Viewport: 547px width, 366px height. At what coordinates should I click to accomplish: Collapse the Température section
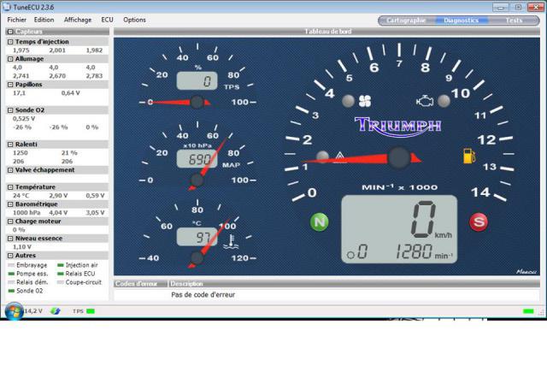point(10,187)
